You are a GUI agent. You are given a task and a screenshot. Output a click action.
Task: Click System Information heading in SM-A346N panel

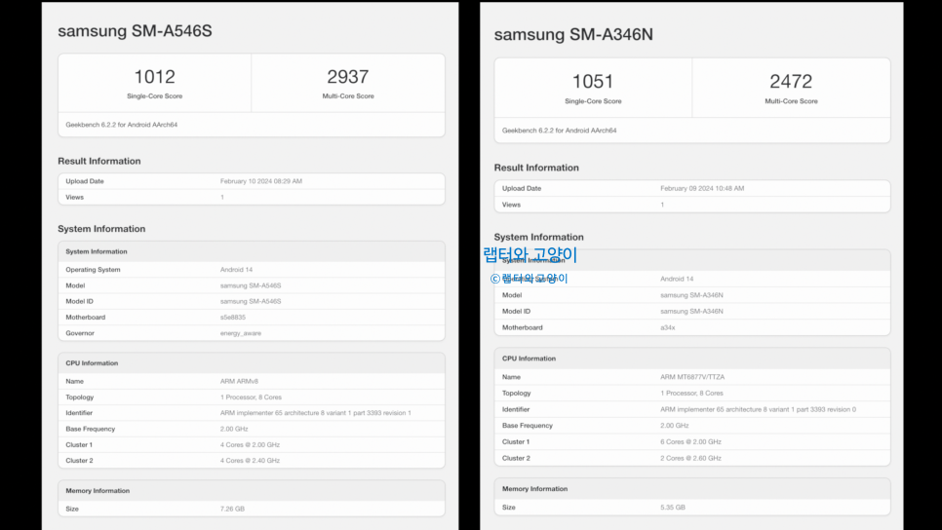pos(538,237)
